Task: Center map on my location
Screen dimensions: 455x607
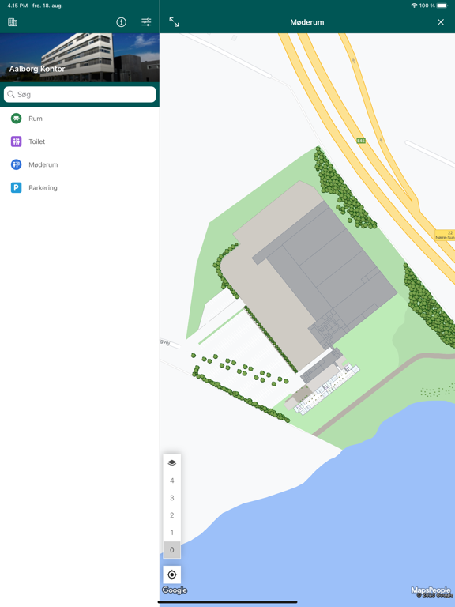Action: (172, 575)
